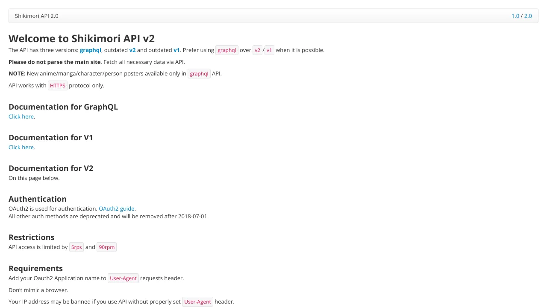Click the Restrictions heading
Viewport: 547px width, 307px height.
[32, 237]
